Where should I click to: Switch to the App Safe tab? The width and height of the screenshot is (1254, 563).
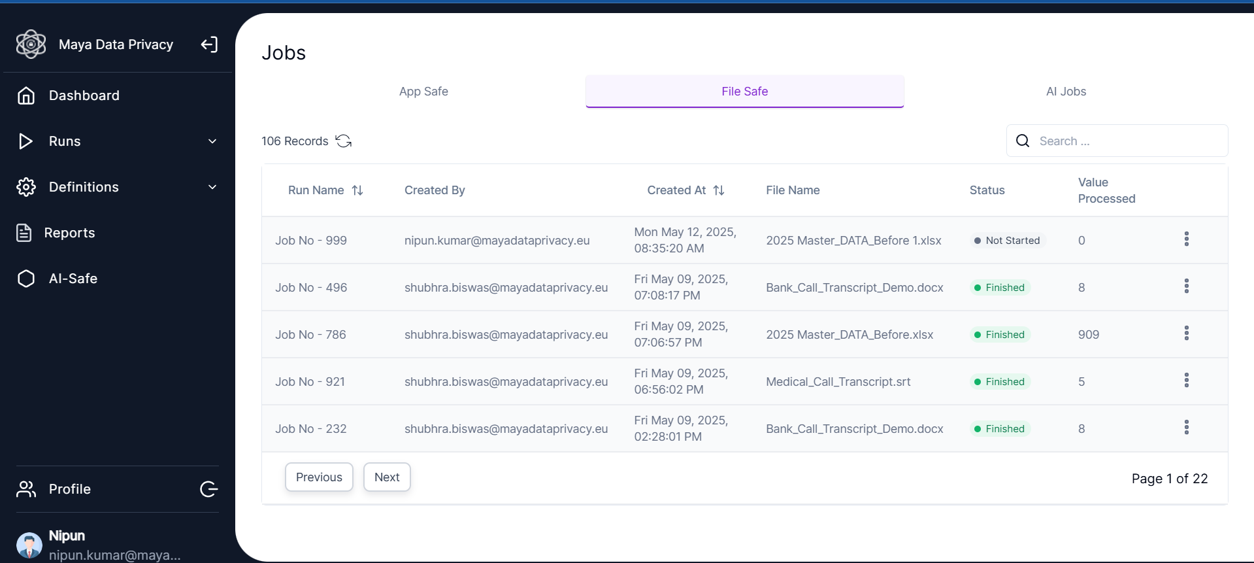pos(423,92)
